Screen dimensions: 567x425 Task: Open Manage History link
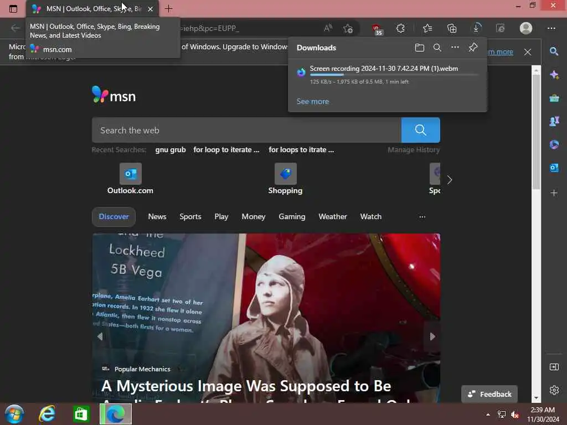(x=414, y=149)
